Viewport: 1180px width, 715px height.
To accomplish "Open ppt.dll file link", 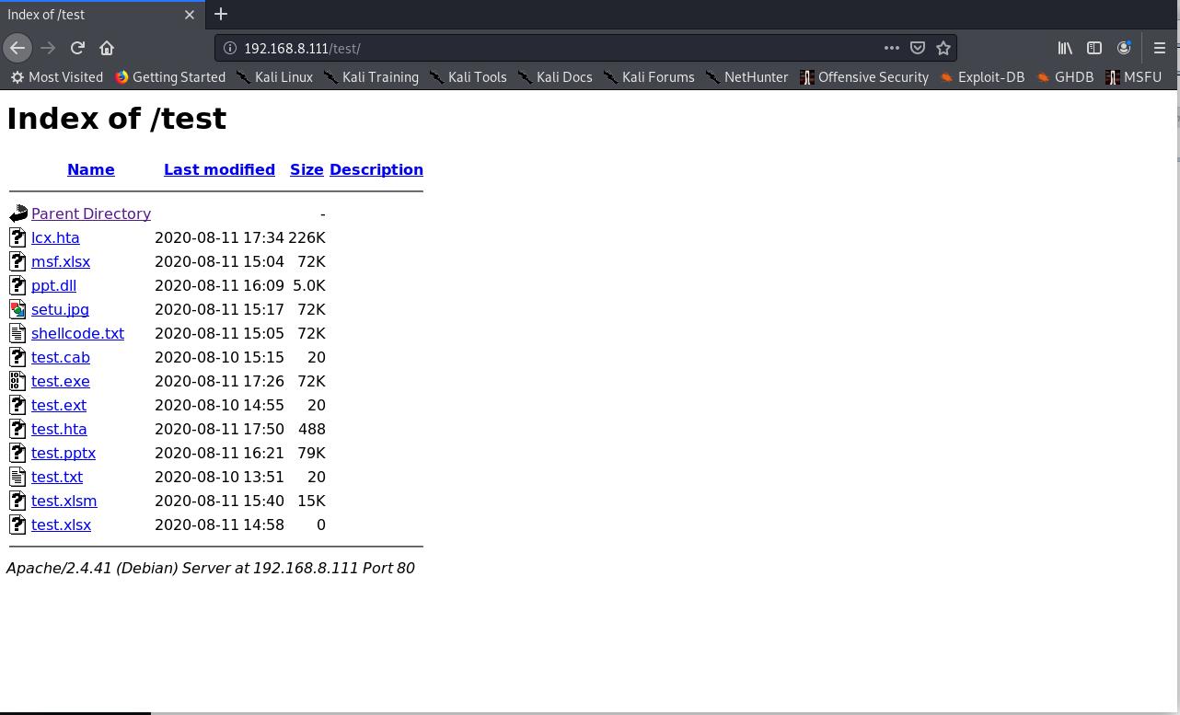I will [x=53, y=285].
